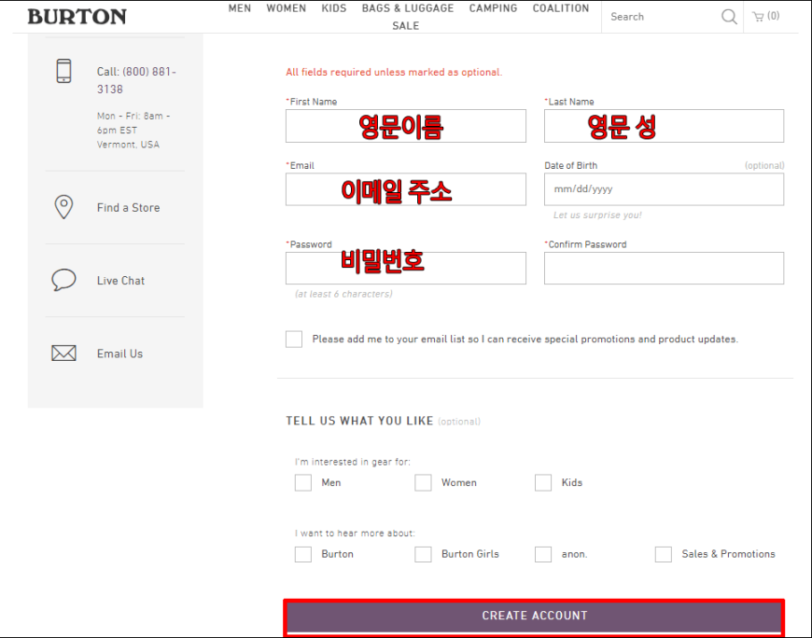Open the CAMPING menu
812x638 pixels.
[493, 8]
